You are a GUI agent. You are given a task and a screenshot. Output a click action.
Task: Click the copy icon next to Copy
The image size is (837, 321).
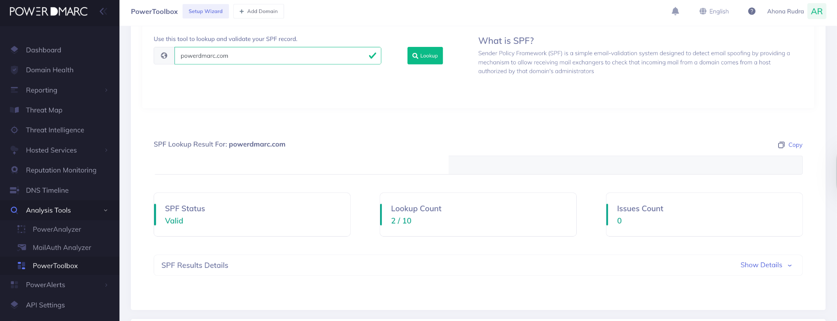[x=781, y=145]
